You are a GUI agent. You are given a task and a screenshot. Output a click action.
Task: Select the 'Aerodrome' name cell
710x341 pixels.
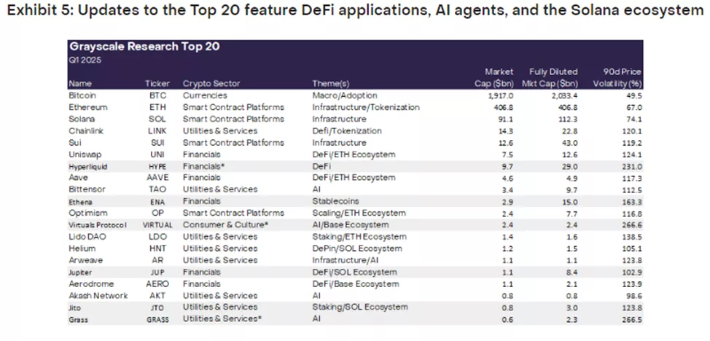tap(91, 284)
